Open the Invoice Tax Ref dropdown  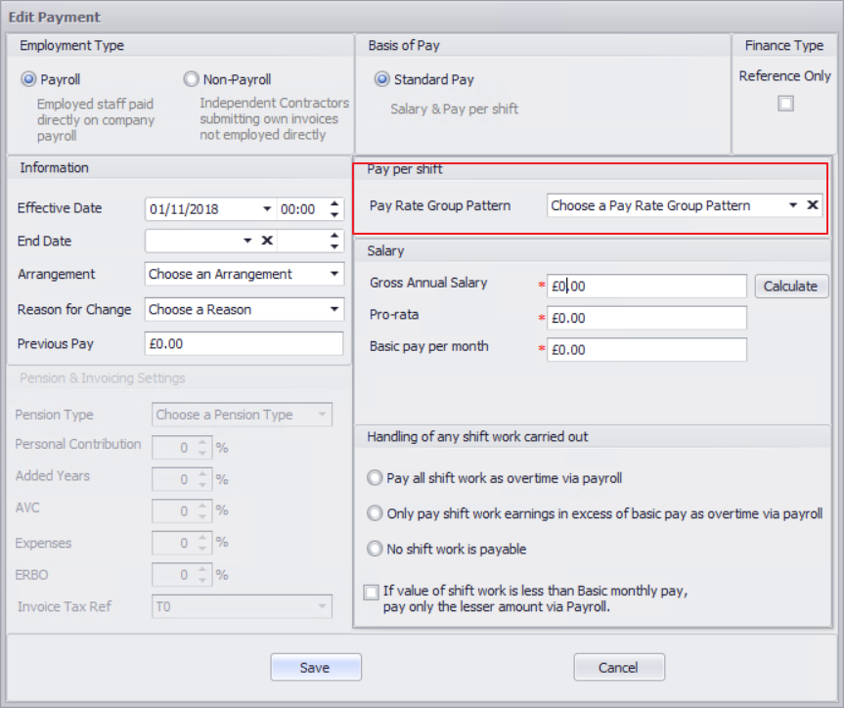tap(322, 606)
